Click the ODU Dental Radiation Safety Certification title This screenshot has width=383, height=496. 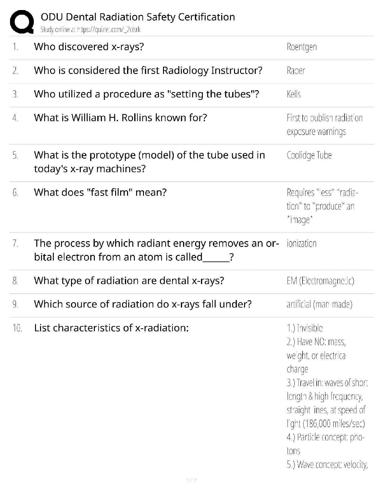click(x=138, y=17)
